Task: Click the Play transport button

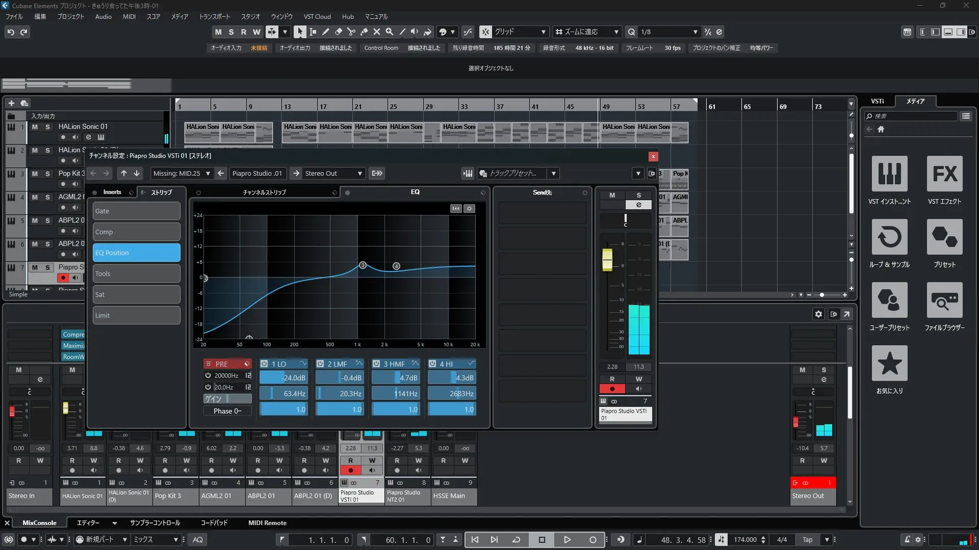Action: 567,540
